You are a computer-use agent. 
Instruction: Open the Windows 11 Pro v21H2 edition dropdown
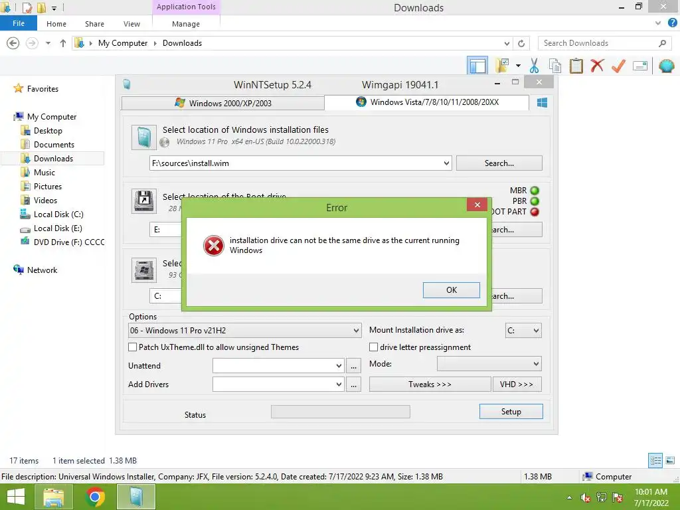point(356,331)
